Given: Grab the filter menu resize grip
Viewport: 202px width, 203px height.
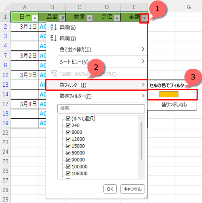Looking at the screenshot, I should [x=145, y=197].
